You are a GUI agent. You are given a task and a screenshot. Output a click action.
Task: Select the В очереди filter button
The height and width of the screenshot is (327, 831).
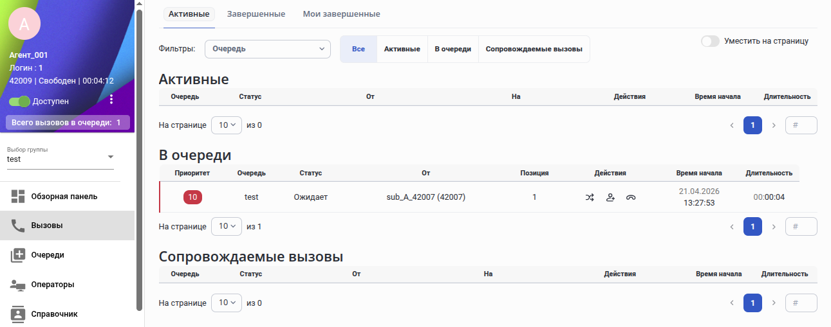pos(453,49)
